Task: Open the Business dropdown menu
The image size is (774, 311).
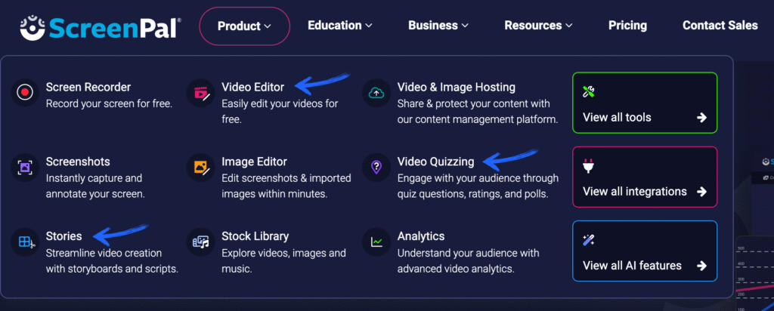Action: click(x=438, y=26)
